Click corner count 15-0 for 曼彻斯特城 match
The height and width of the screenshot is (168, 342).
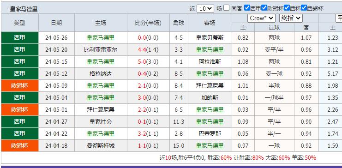click(x=179, y=146)
